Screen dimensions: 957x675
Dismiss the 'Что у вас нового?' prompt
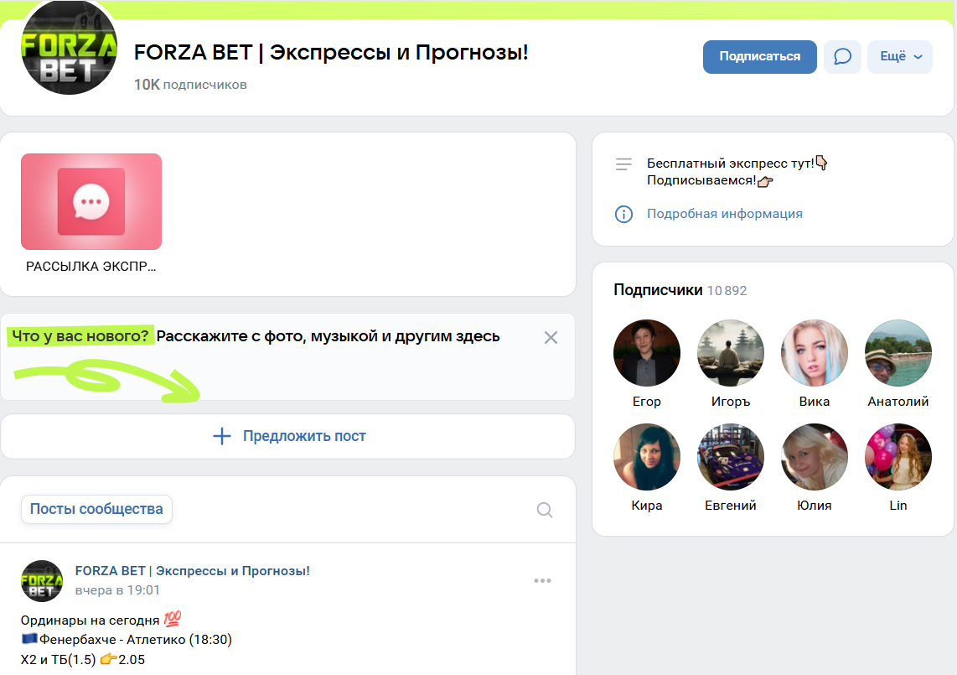[x=551, y=337]
